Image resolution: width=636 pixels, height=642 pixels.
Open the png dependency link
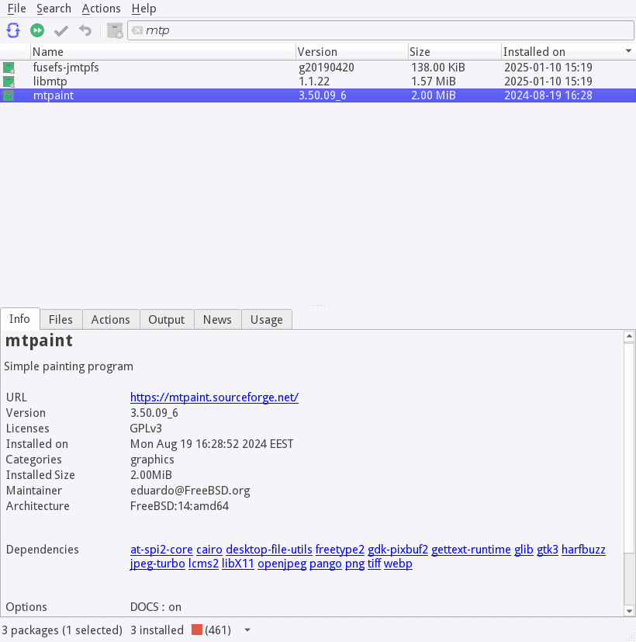tap(354, 564)
